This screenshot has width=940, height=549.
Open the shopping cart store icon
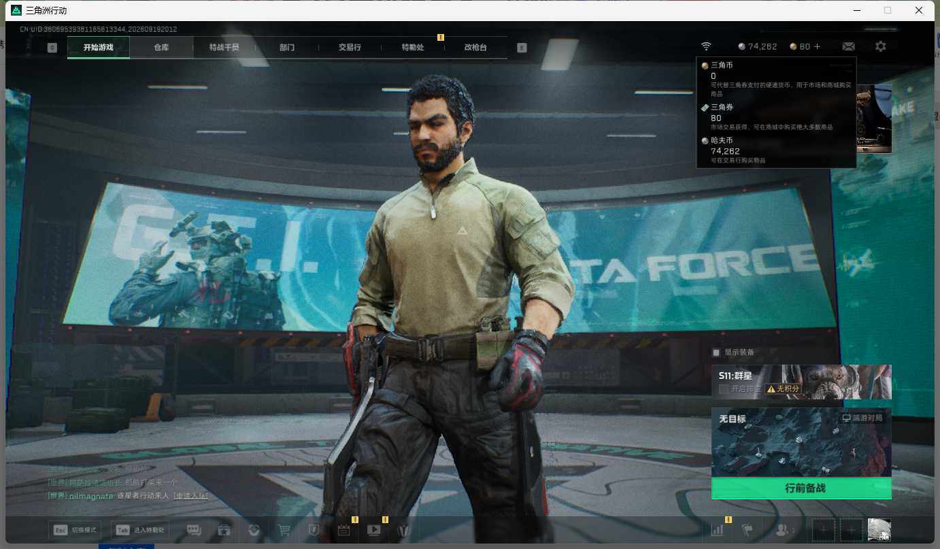(x=284, y=530)
